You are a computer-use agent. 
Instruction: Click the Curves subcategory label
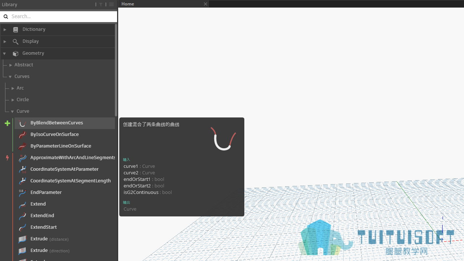pos(22,76)
